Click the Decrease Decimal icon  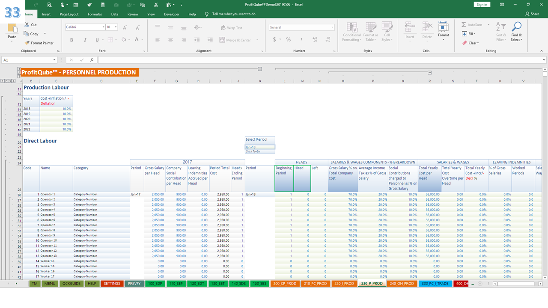pos(327,39)
